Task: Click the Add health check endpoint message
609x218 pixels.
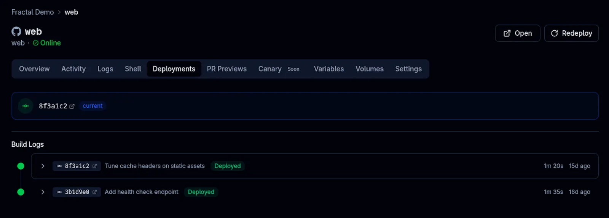Action: pyautogui.click(x=142, y=192)
